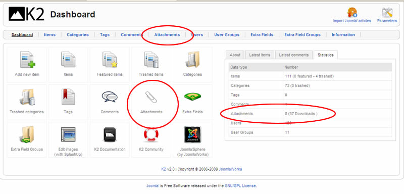Open Users in the navigation menu
The image size is (404, 194).
point(197,35)
